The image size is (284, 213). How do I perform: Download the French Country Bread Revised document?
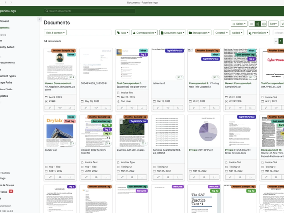[x=250, y=177]
